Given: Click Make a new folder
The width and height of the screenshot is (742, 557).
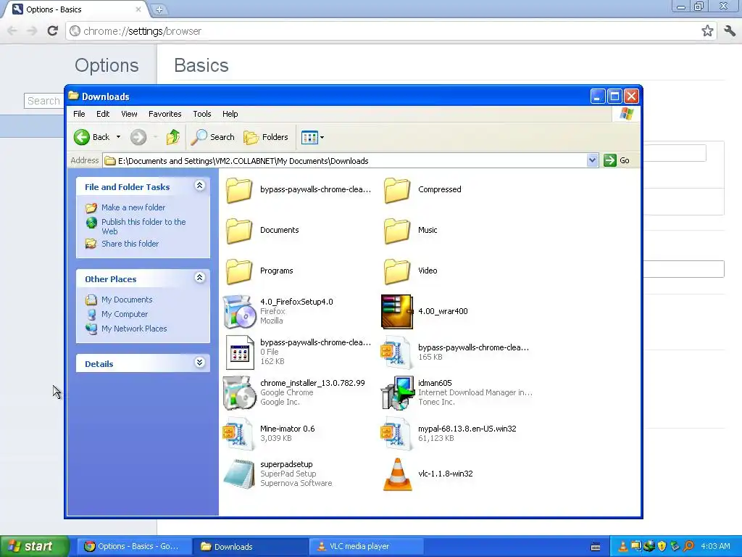Looking at the screenshot, I should point(133,207).
